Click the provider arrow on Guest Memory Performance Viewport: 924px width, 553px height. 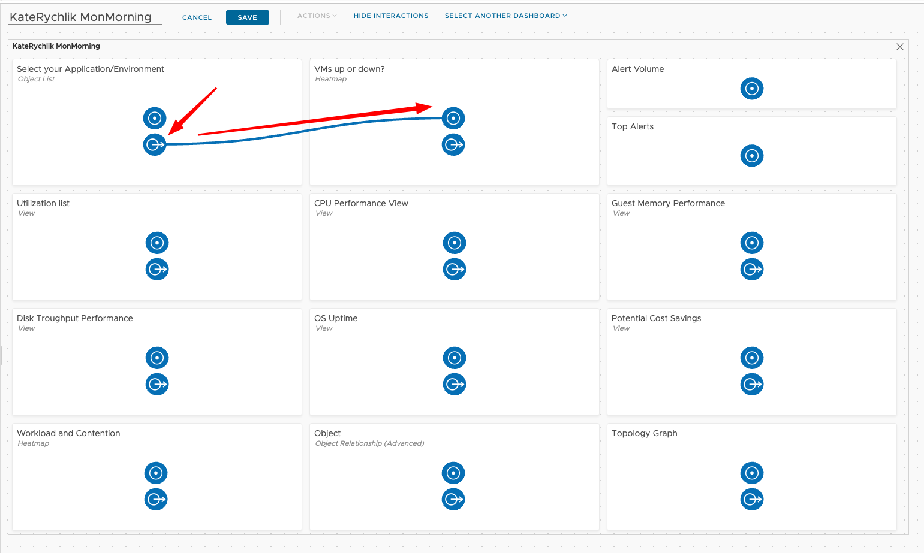pos(752,269)
